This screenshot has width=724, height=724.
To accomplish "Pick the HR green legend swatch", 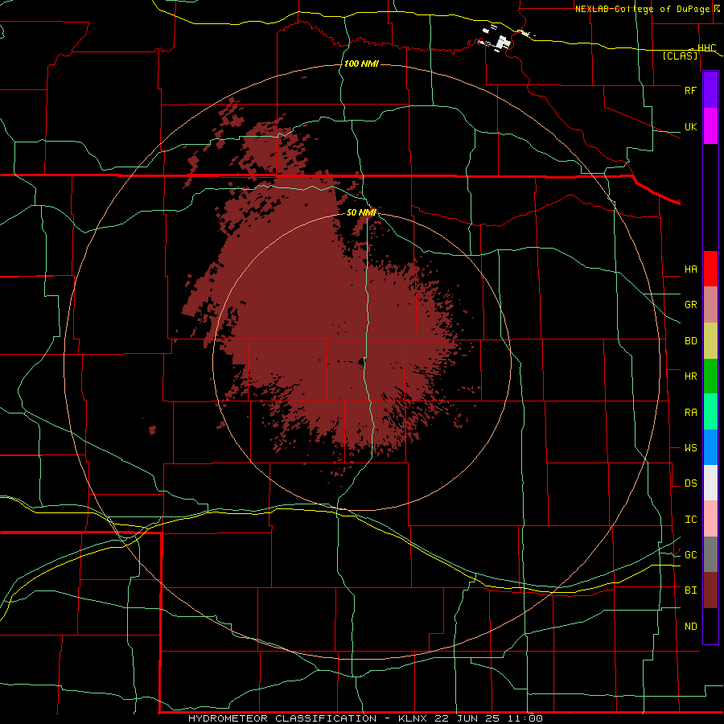I will (710, 376).
